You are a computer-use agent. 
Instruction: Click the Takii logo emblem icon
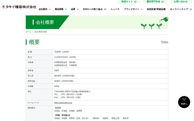coord(4,7)
